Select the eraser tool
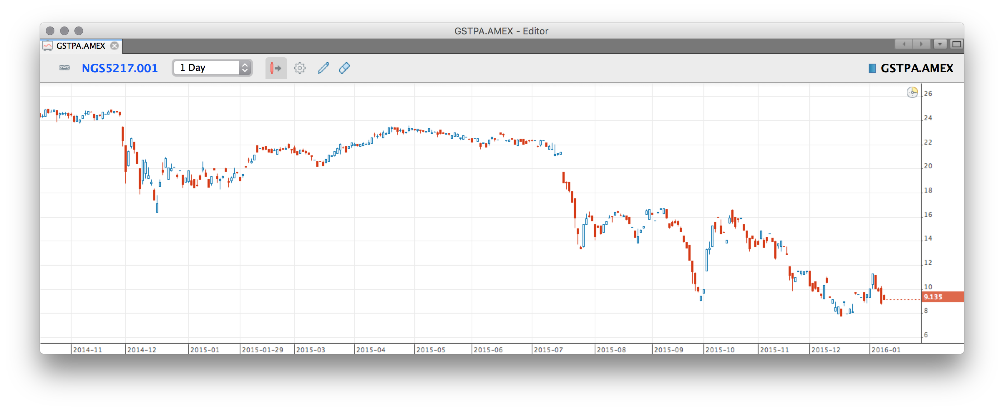 click(x=345, y=68)
